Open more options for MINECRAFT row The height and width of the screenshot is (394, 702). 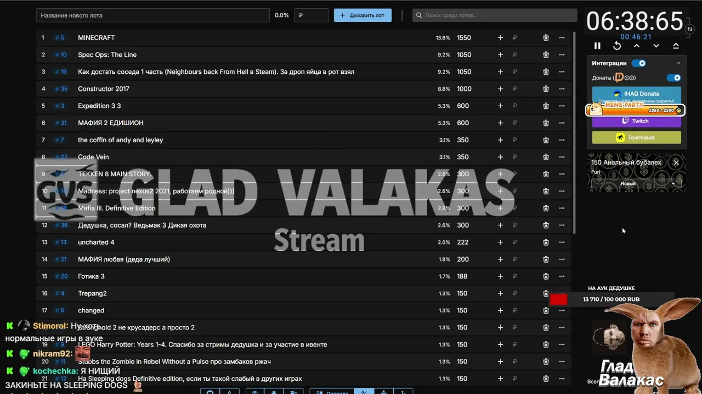[562, 38]
